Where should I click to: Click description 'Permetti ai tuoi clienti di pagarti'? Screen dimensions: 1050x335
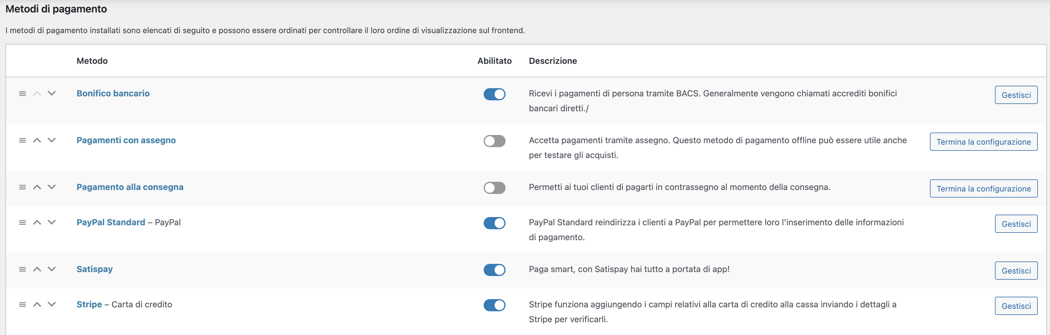[679, 187]
